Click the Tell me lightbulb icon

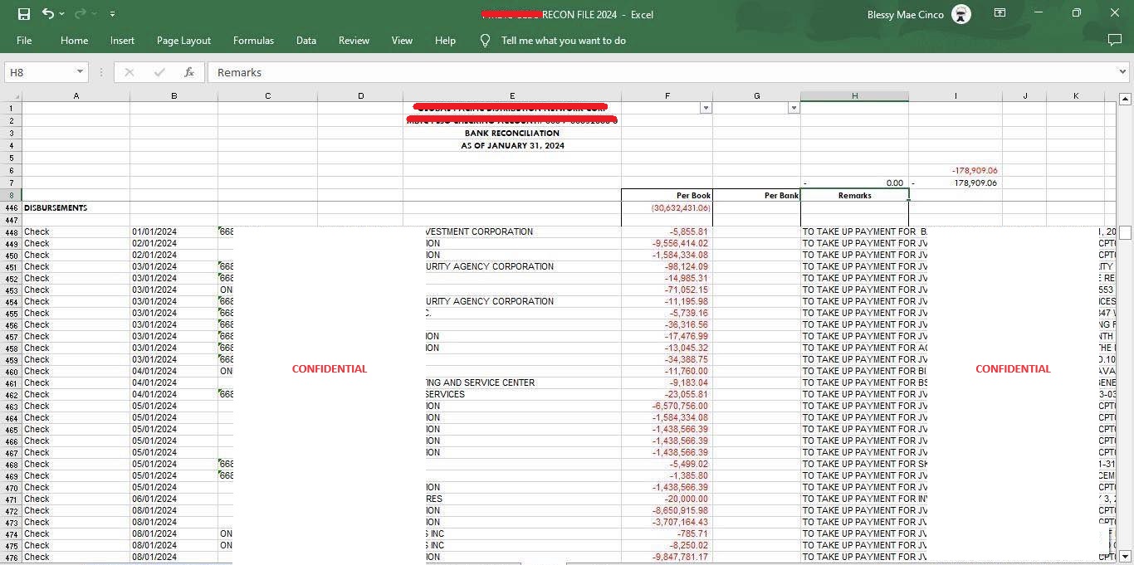(486, 40)
